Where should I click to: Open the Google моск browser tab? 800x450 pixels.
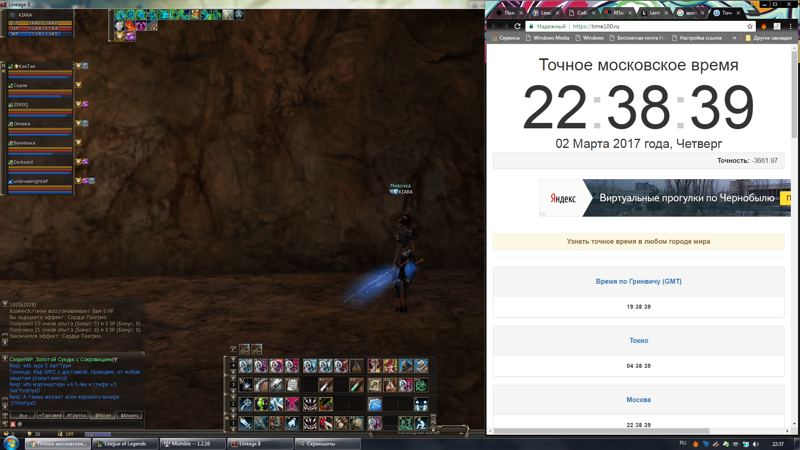pyautogui.click(x=690, y=13)
